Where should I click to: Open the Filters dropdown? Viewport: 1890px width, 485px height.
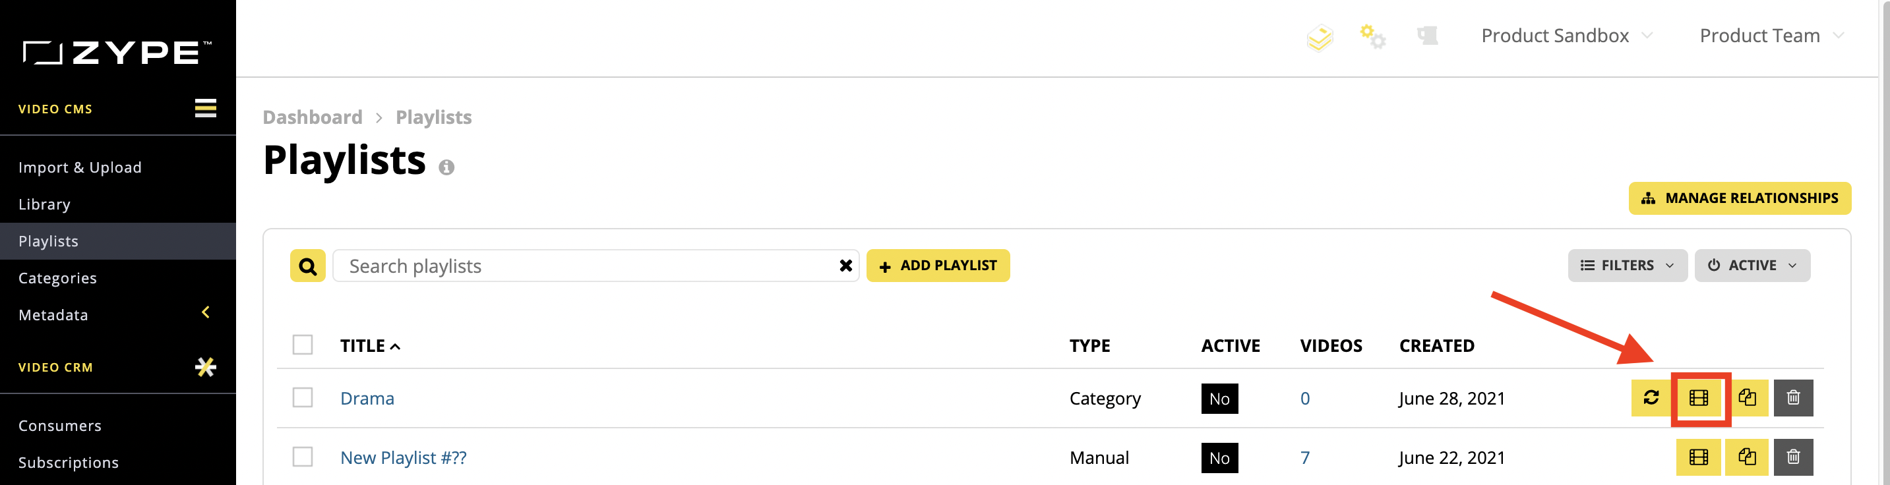pyautogui.click(x=1628, y=265)
